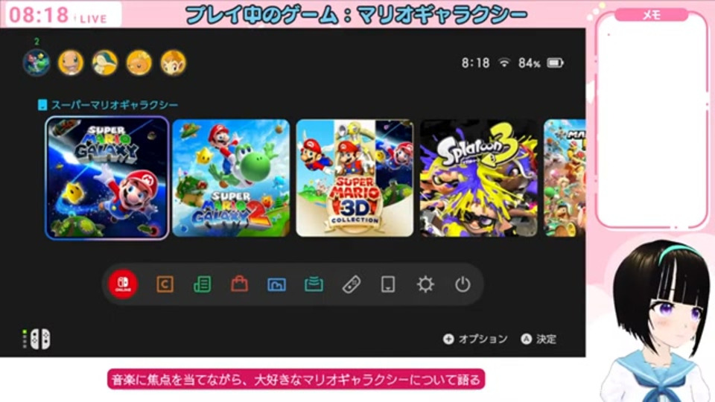Click the A 決定 button hint
The width and height of the screenshot is (715, 402).
click(x=539, y=339)
